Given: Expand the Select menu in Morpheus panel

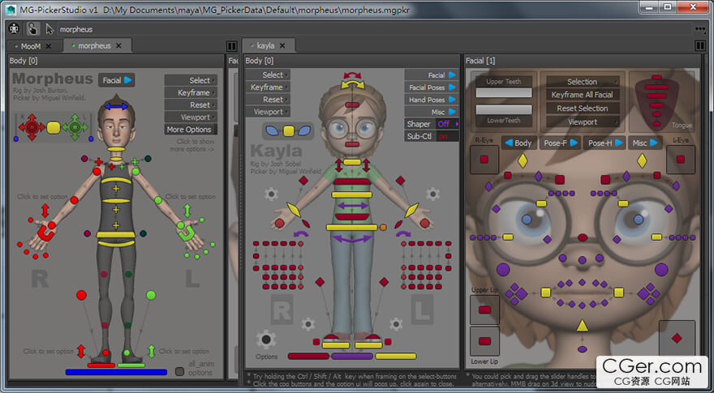Looking at the screenshot, I should (191, 80).
